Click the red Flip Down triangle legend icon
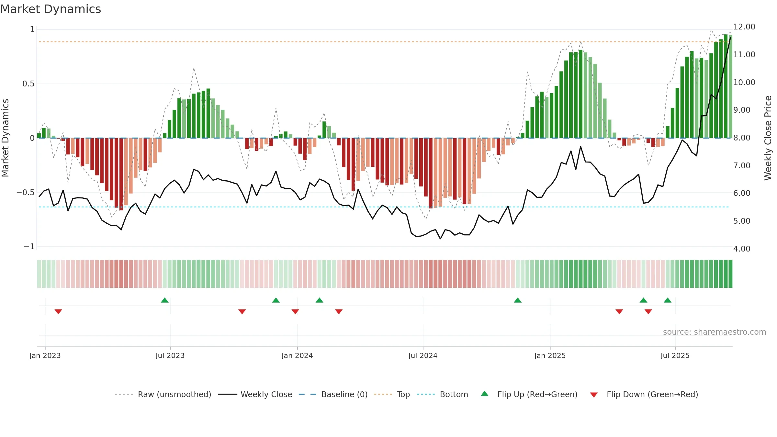Screen dimensions: 777x437 click(594, 395)
